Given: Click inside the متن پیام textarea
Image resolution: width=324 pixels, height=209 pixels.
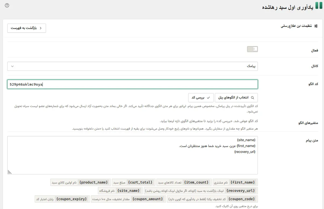Looking at the screenshot, I should 133,155.
